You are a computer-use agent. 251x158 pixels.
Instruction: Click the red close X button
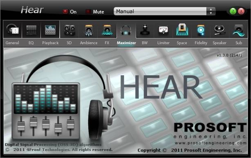coord(241,11)
